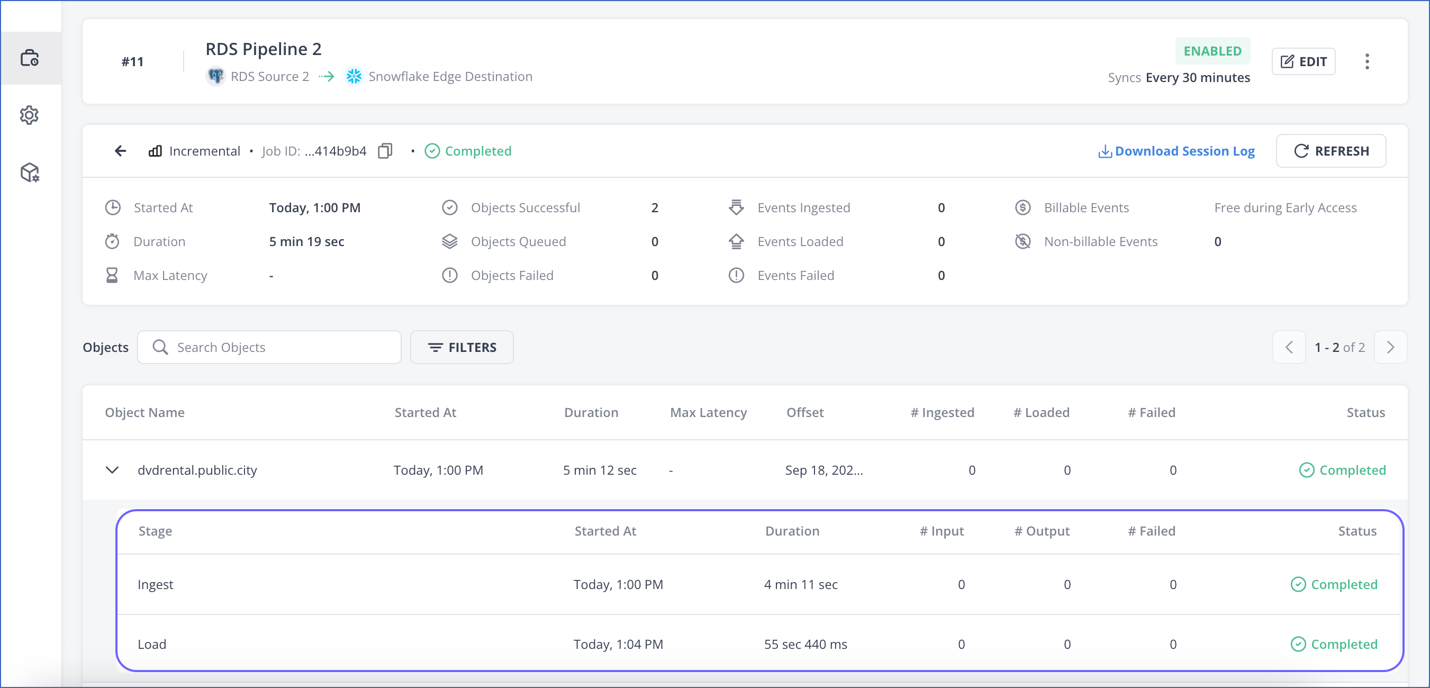Open the Pipelines sidebar icon
This screenshot has height=688, width=1430.
coord(30,57)
